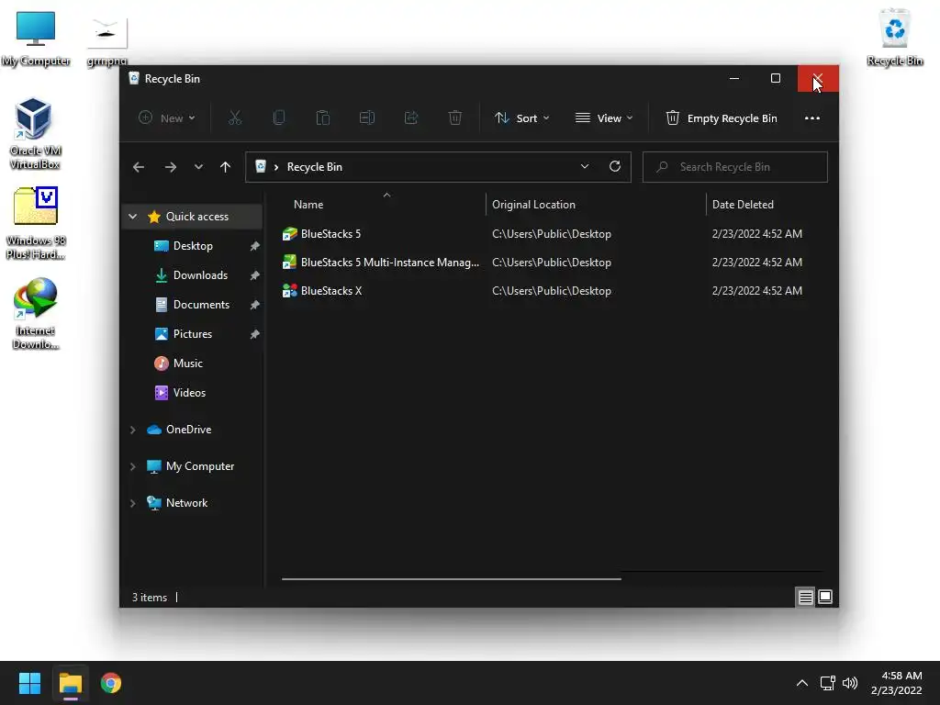This screenshot has height=705, width=940.
Task: Show hidden icons tray chevron
Action: click(x=802, y=683)
